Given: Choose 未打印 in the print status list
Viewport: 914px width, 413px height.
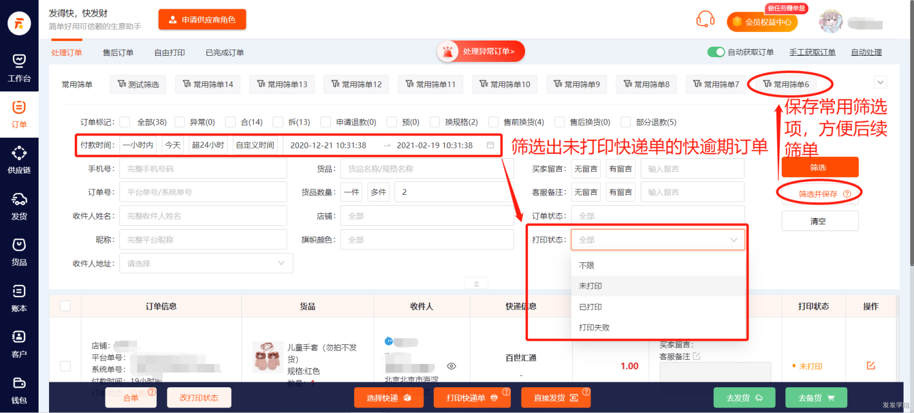Looking at the screenshot, I should pyautogui.click(x=659, y=286).
